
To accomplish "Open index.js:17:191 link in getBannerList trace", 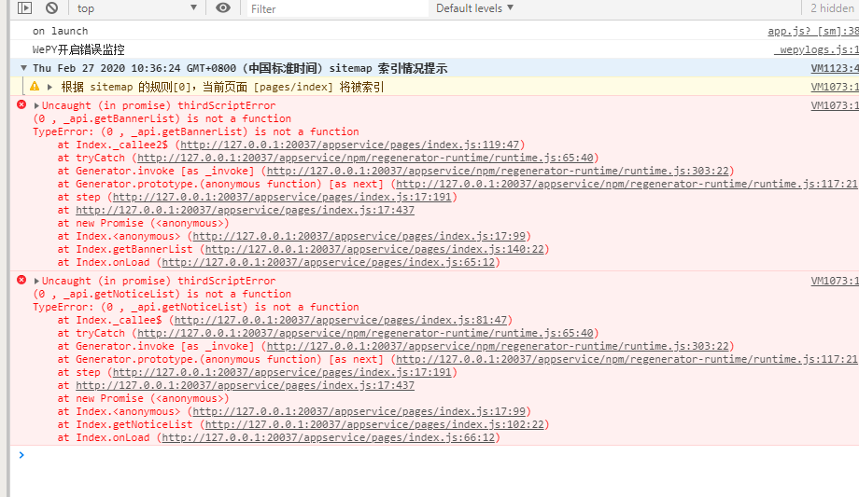I will tap(282, 198).
